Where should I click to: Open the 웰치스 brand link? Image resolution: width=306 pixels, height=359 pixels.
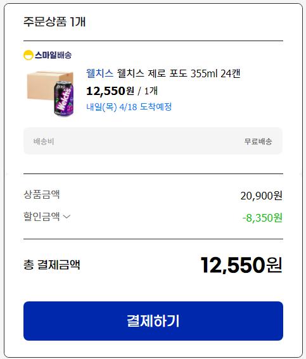99,73
